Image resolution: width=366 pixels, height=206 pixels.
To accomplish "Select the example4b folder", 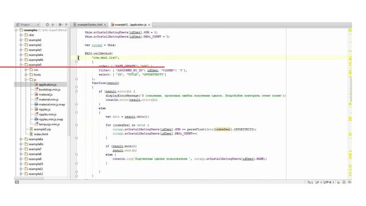I will point(36,60).
